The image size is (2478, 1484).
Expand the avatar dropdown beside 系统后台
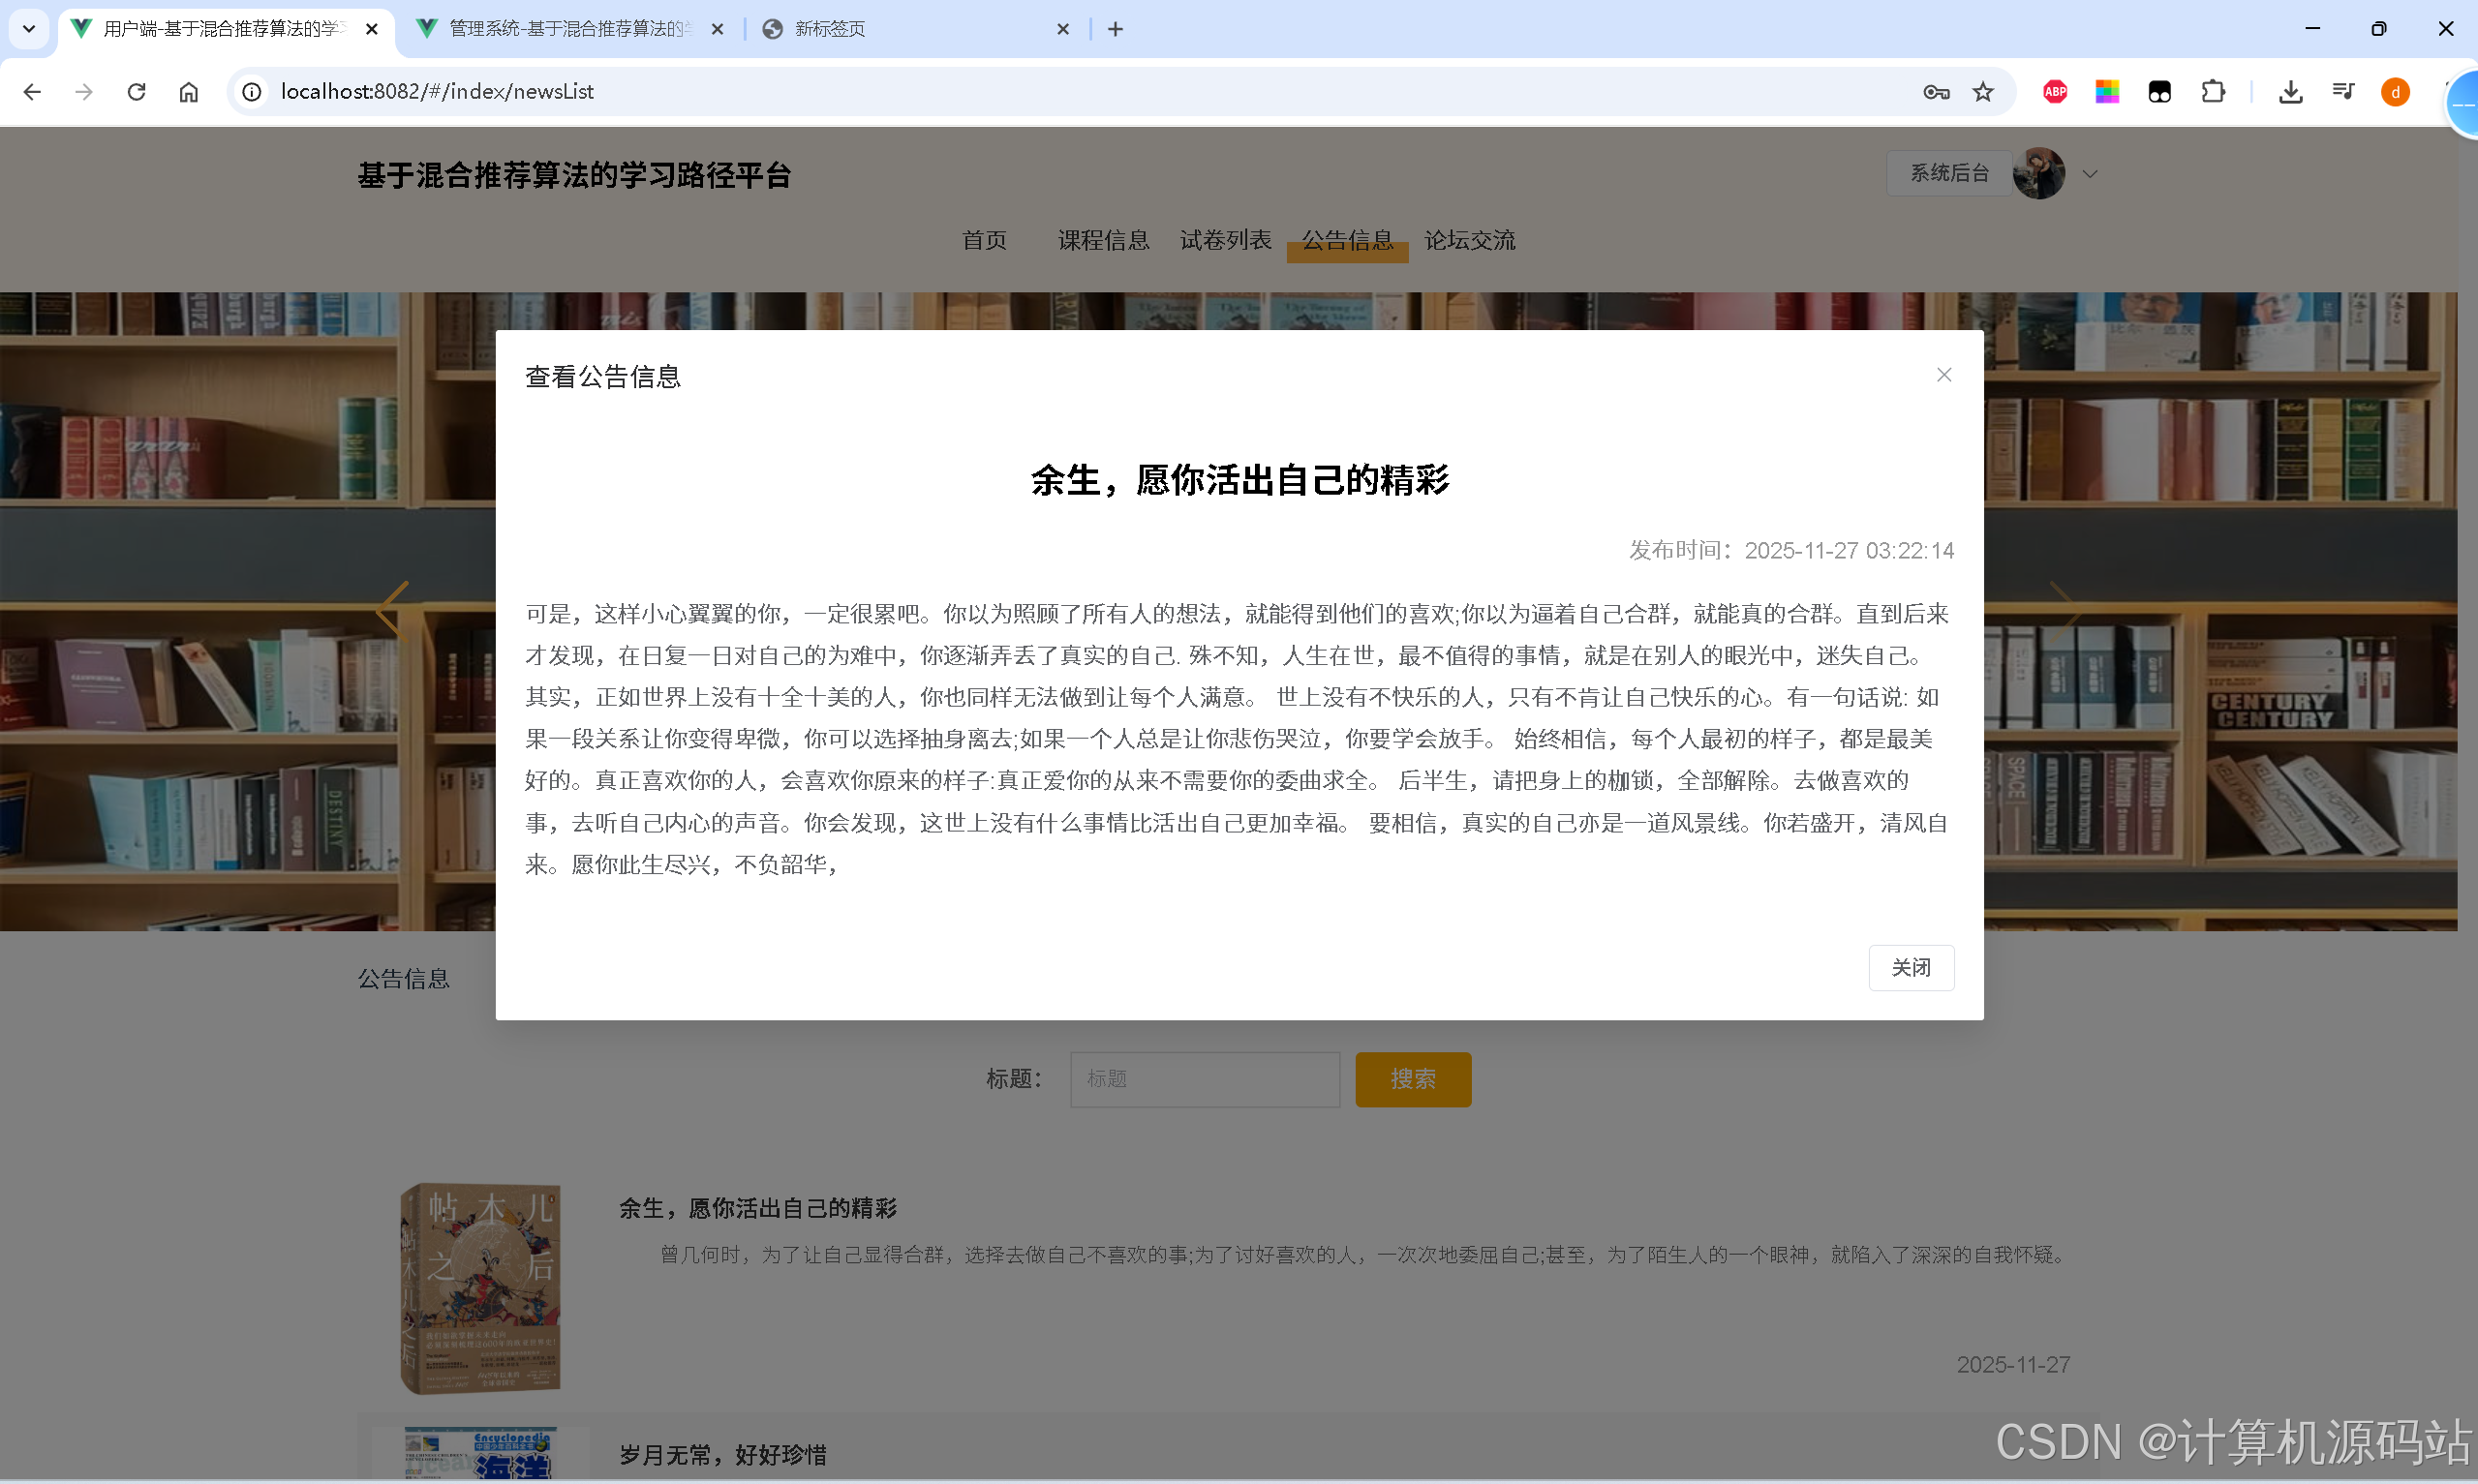[x=2090, y=173]
